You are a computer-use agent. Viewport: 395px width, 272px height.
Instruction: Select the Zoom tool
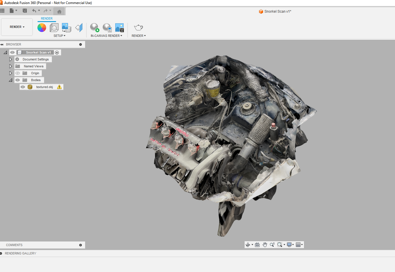pos(272,245)
